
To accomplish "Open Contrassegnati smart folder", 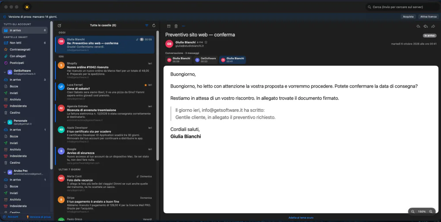I will tap(25, 49).
